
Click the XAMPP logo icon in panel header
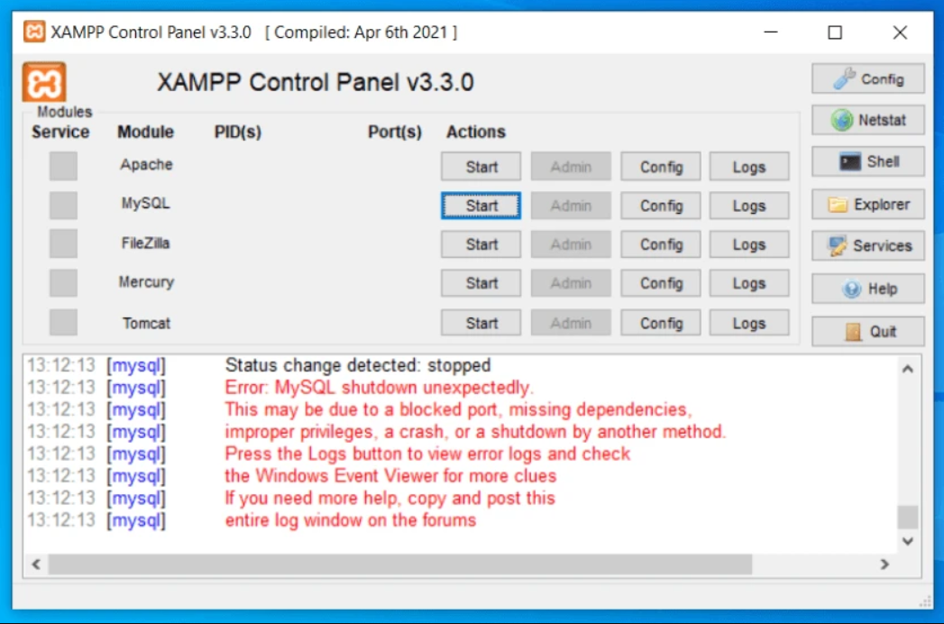(x=44, y=82)
